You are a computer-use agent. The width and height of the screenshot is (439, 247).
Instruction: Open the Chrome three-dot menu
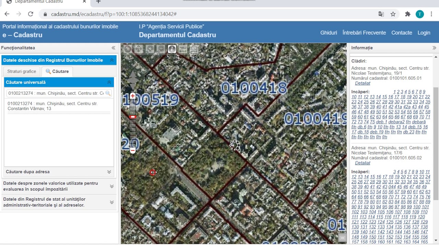[x=431, y=14]
